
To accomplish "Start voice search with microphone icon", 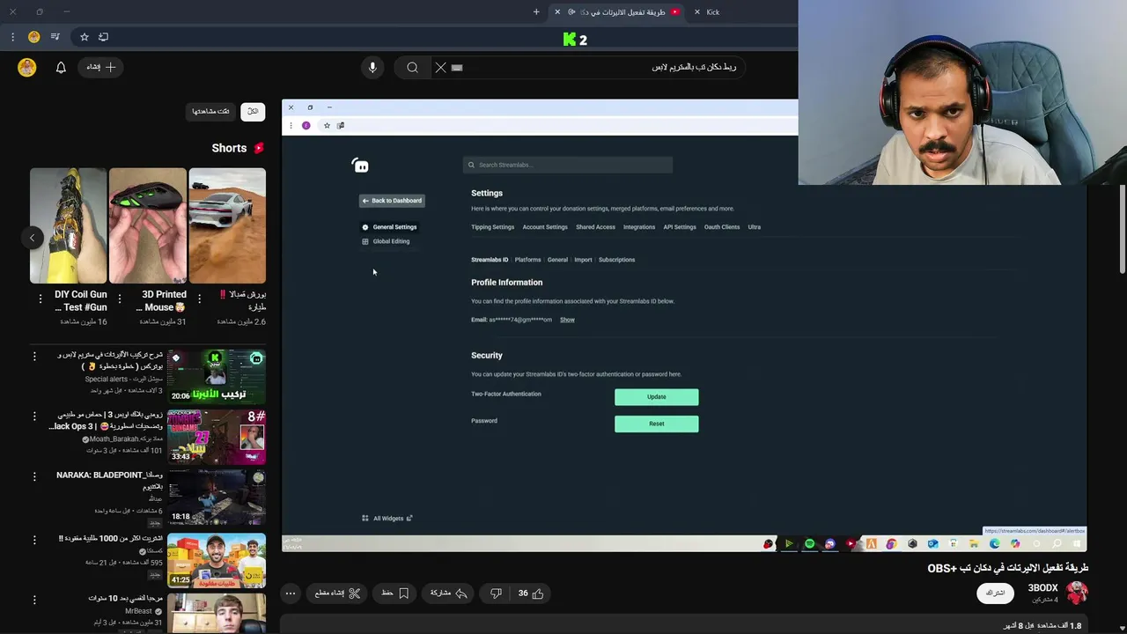I will (372, 67).
